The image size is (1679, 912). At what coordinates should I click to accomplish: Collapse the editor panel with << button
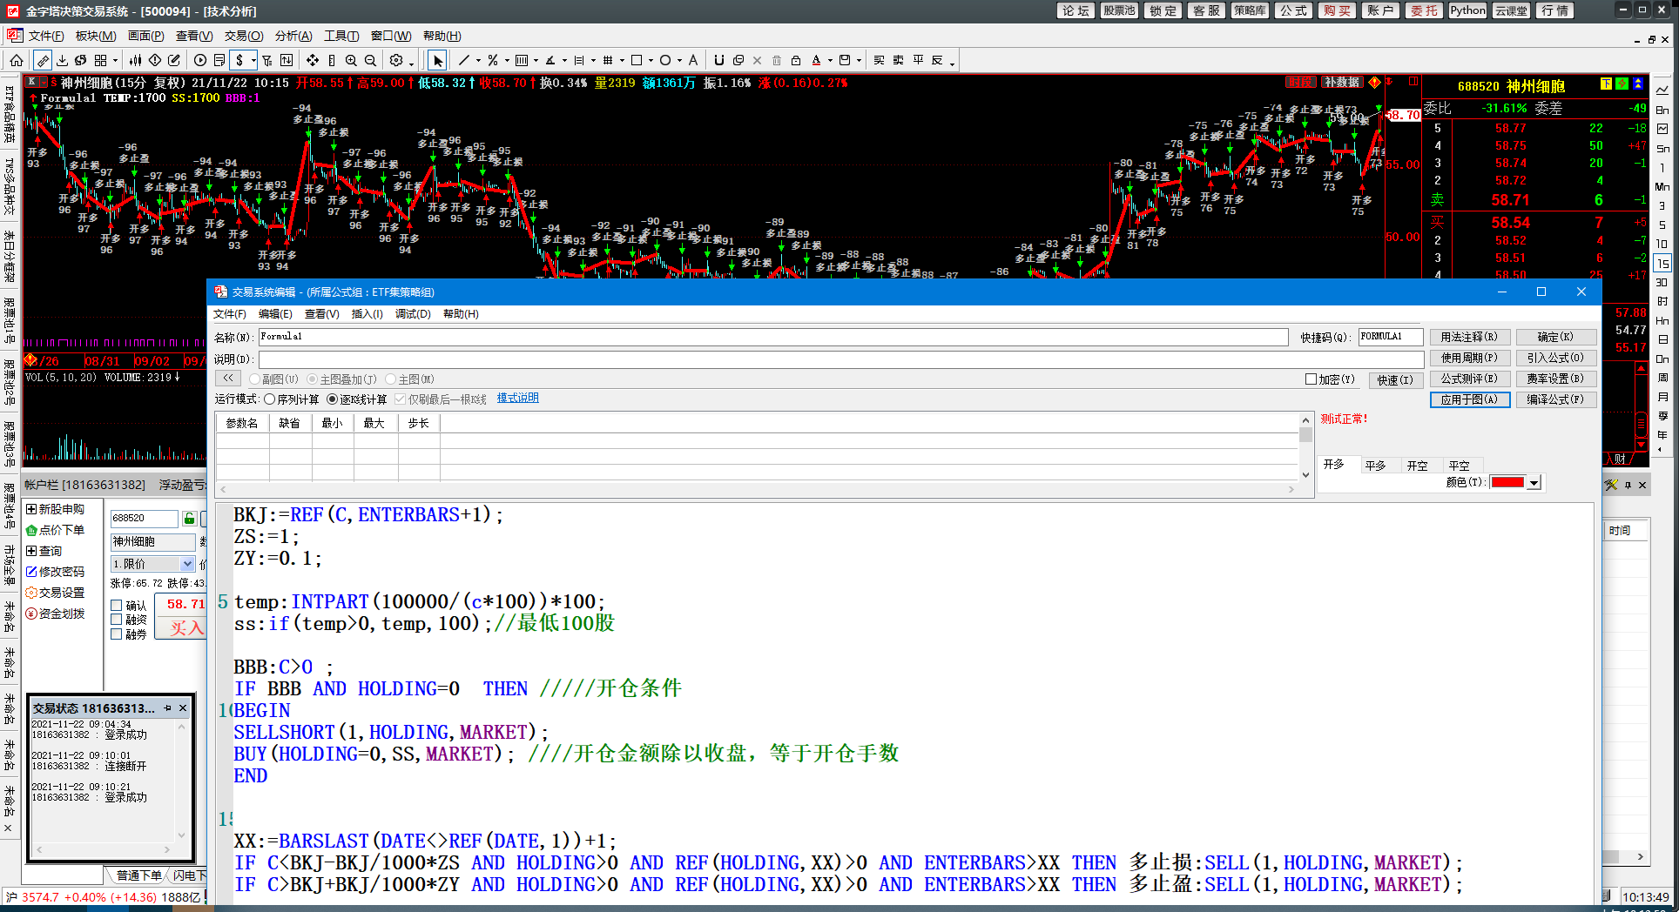point(227,379)
